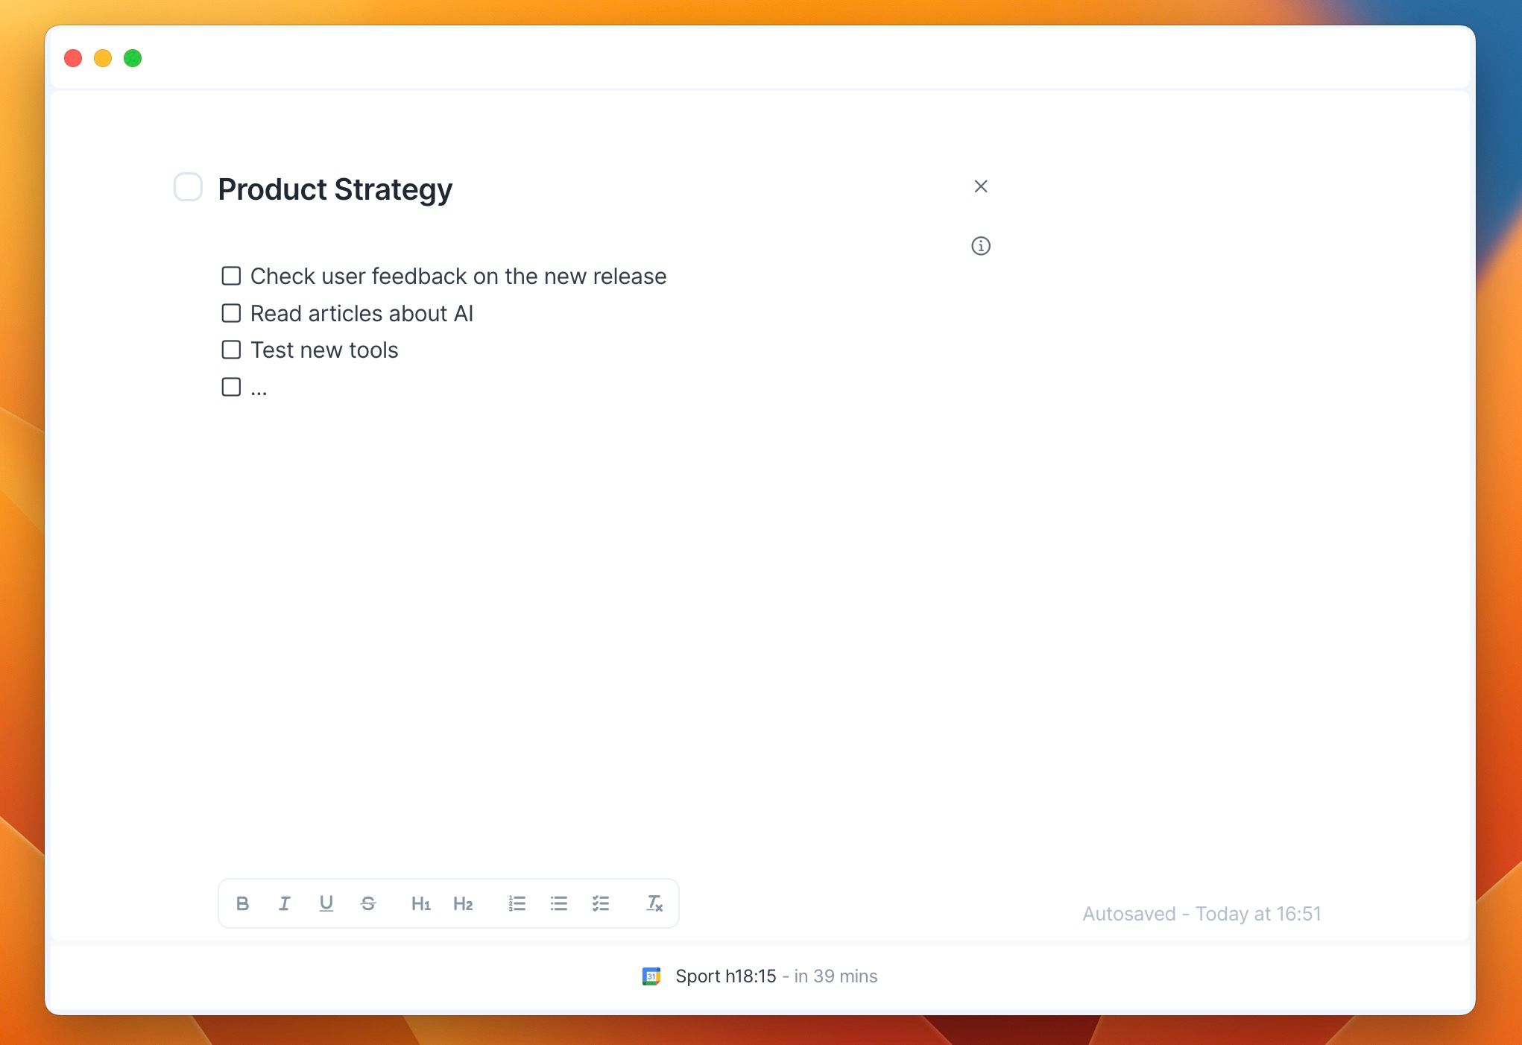
Task: Open the Sport h18:15 calendar event
Action: (725, 976)
